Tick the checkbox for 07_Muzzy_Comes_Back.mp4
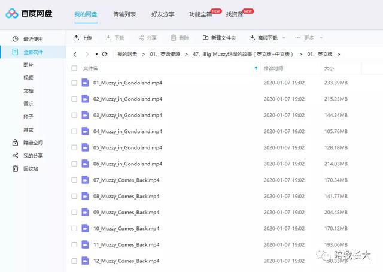Screen dimensions: 383x272 (x=74, y=180)
